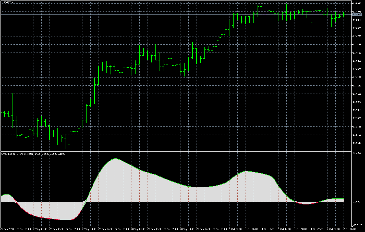Select the 27 Sep 13:00 time axis label
This screenshot has height=232, width=365.
[89, 229]
